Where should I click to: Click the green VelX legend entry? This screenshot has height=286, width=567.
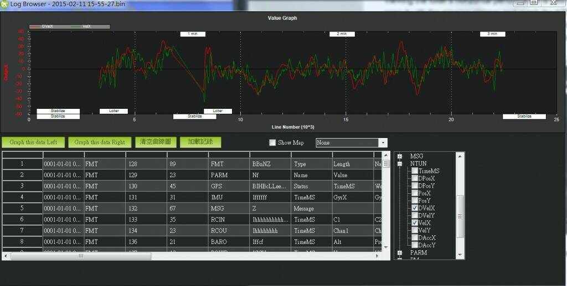83,26
